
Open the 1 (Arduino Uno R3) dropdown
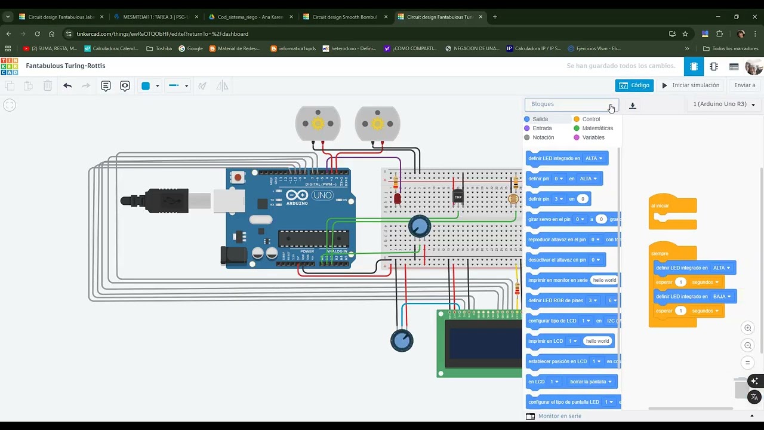click(724, 105)
